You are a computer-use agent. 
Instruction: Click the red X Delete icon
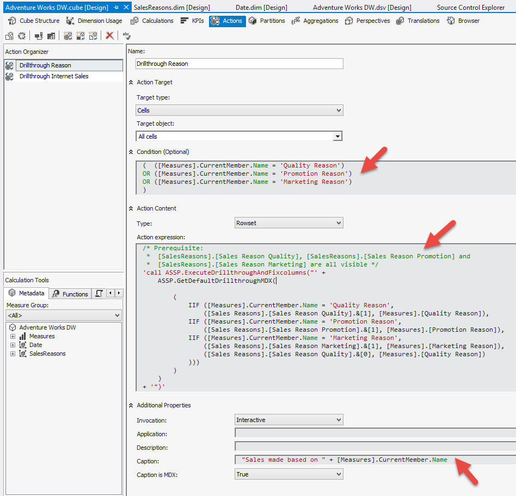pyautogui.click(x=109, y=35)
